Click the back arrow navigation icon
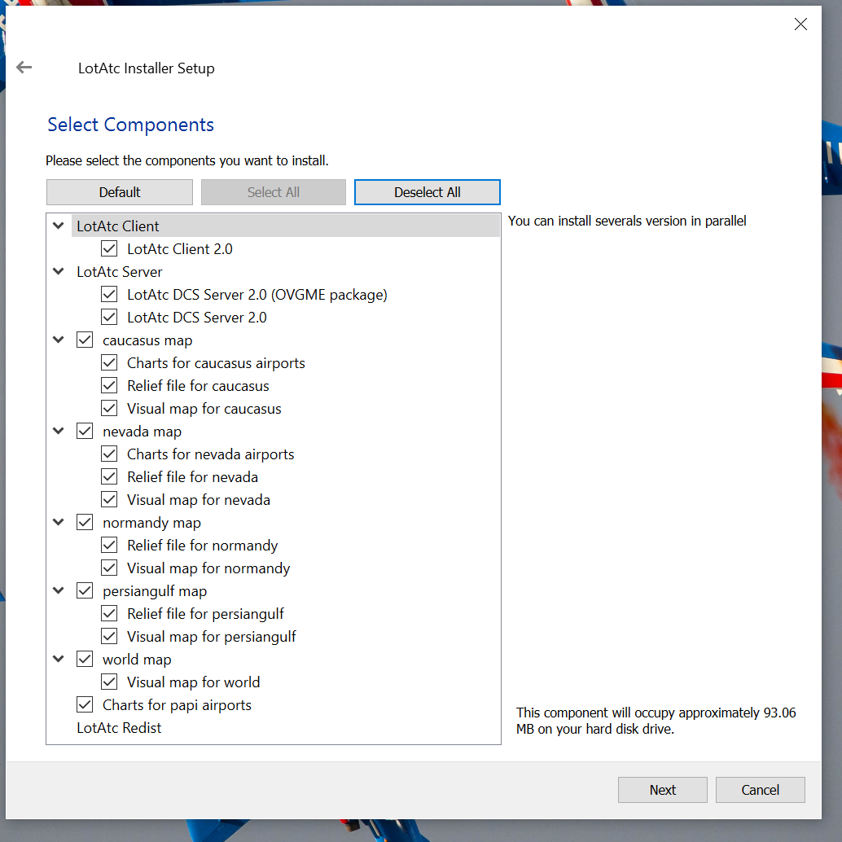This screenshot has width=842, height=842. 24,68
